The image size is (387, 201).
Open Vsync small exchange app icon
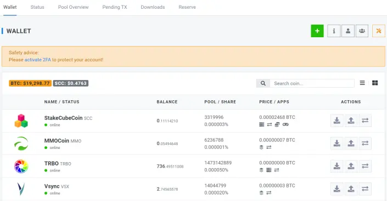point(269,193)
